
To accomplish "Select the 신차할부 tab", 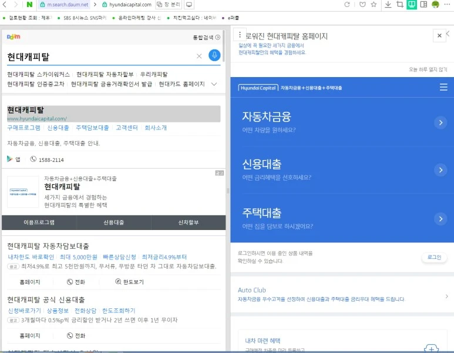I will [x=189, y=222].
